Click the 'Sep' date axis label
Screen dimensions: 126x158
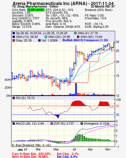pyautogui.click(x=90, y=150)
